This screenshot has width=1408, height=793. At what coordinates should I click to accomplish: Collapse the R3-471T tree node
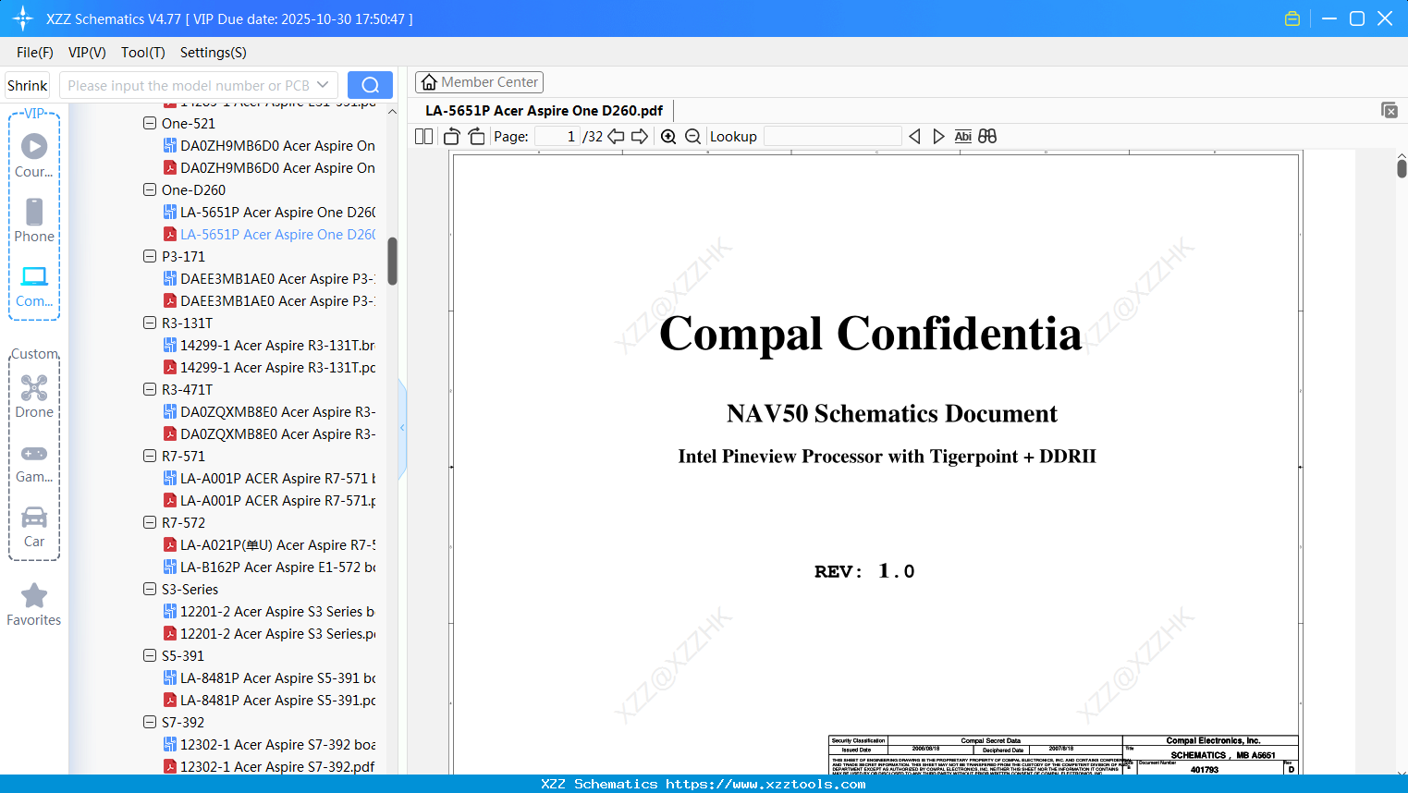150,389
